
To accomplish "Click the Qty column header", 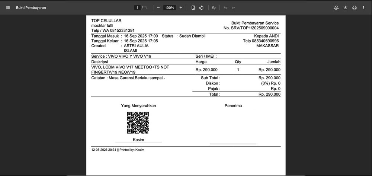I will tap(238, 62).
